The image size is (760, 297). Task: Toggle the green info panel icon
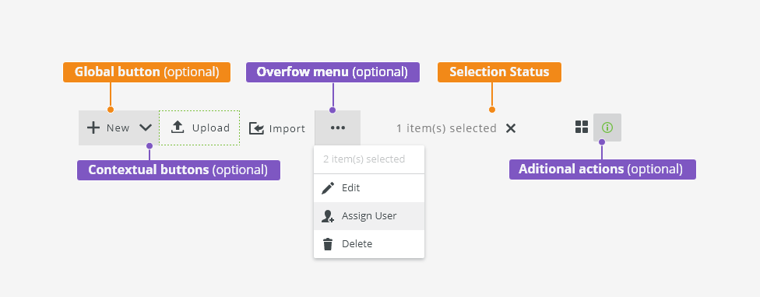(607, 128)
